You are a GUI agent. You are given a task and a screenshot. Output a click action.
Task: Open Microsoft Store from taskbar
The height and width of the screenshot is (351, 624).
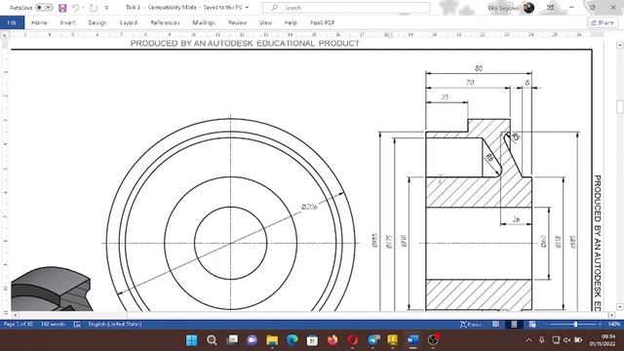312,340
